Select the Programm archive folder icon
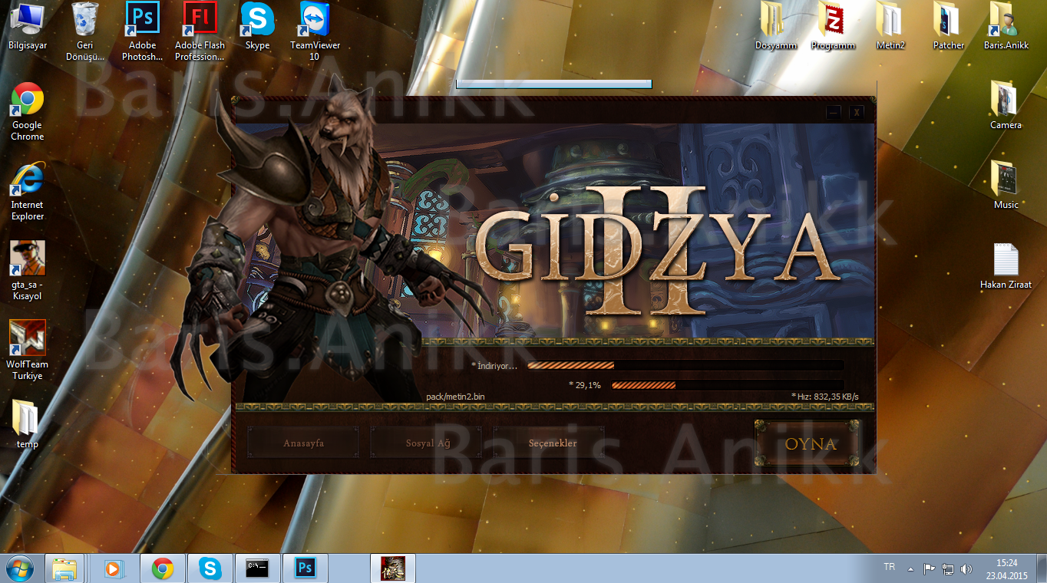The image size is (1047, 583). click(833, 26)
